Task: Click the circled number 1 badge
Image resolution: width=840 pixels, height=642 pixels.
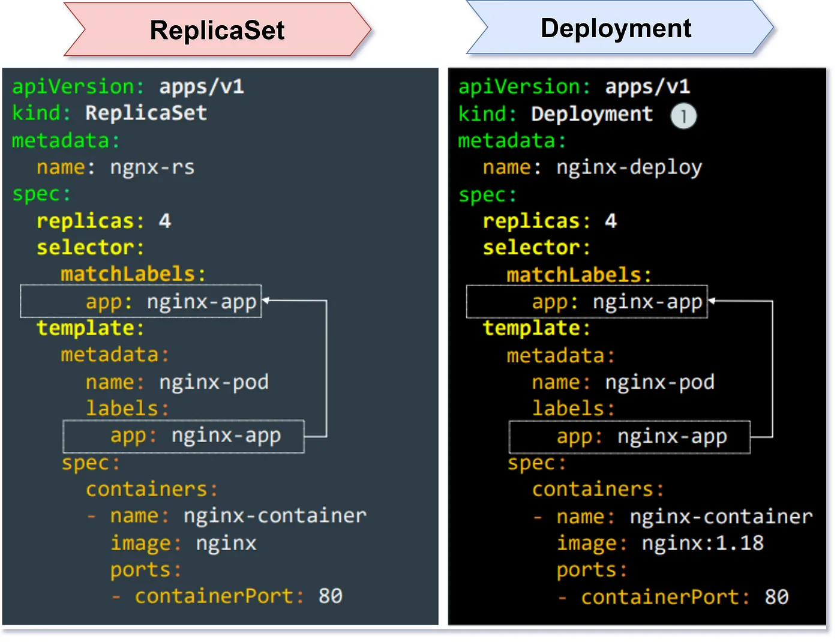Action: click(x=683, y=116)
